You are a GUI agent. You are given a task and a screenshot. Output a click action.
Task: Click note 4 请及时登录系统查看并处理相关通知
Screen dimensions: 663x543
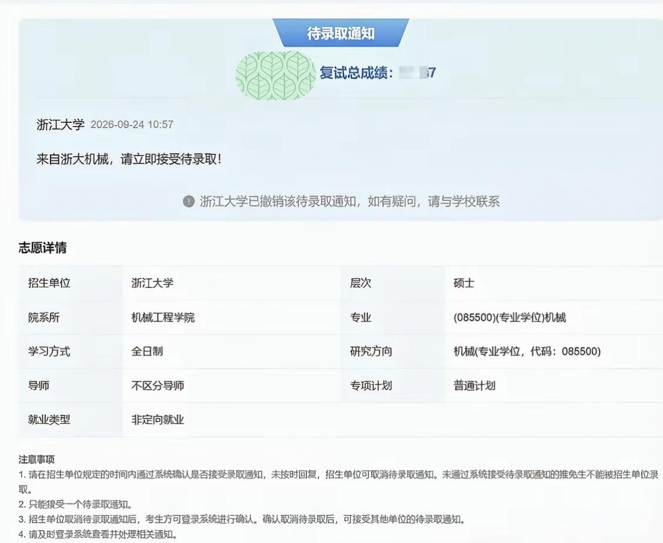coord(98,535)
